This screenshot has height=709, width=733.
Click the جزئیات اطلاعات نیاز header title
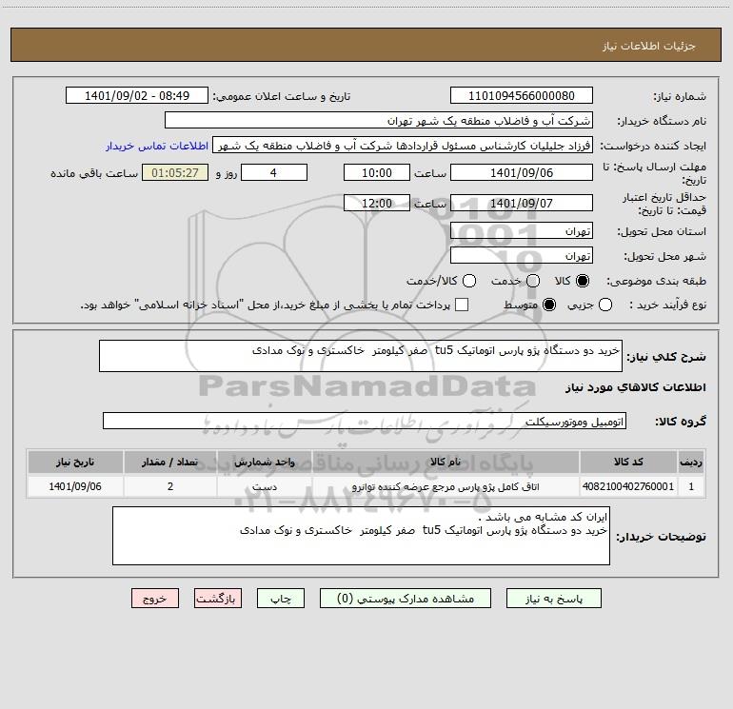point(648,46)
